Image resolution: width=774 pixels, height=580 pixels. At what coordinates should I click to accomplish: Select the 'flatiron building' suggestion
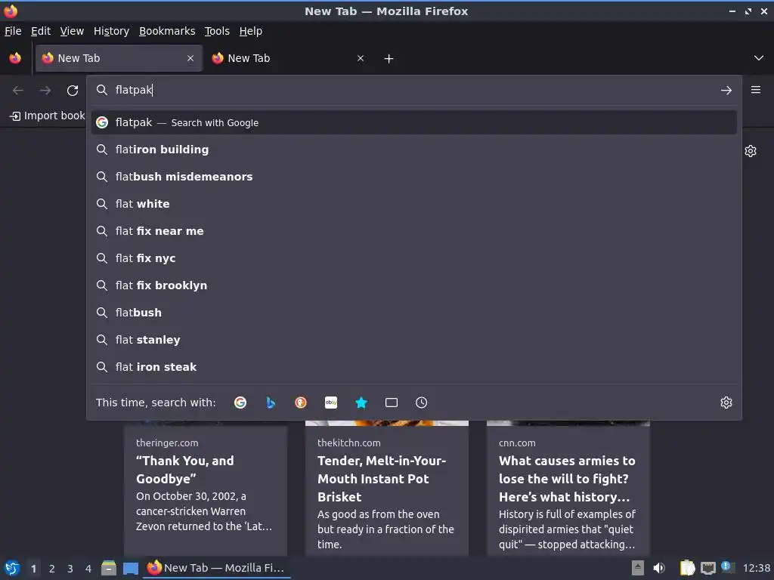click(x=413, y=150)
